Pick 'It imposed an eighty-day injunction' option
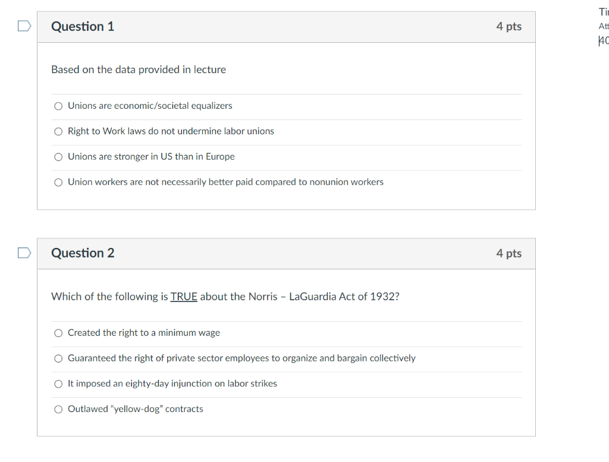This screenshot has height=462, width=609. [x=58, y=384]
